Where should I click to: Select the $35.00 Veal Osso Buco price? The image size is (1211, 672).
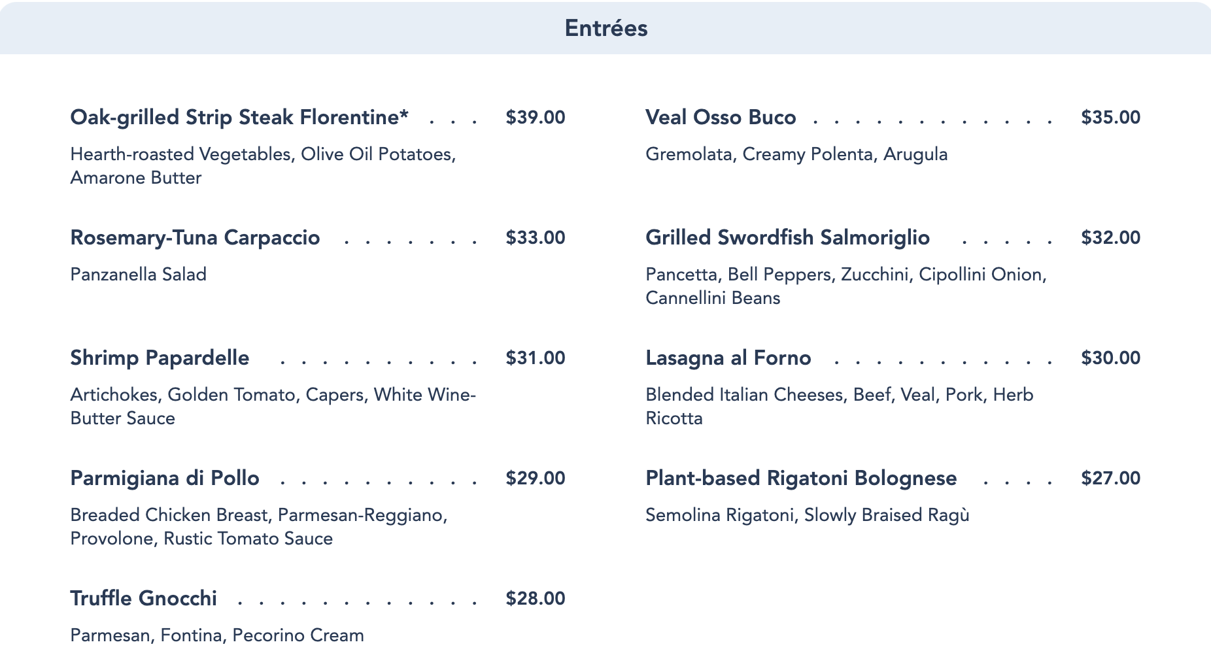pyautogui.click(x=1110, y=118)
